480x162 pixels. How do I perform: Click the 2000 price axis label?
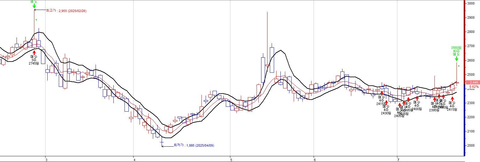471,145
